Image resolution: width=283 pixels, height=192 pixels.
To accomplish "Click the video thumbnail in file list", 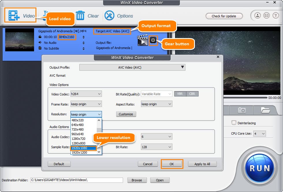I will pos(20,40).
